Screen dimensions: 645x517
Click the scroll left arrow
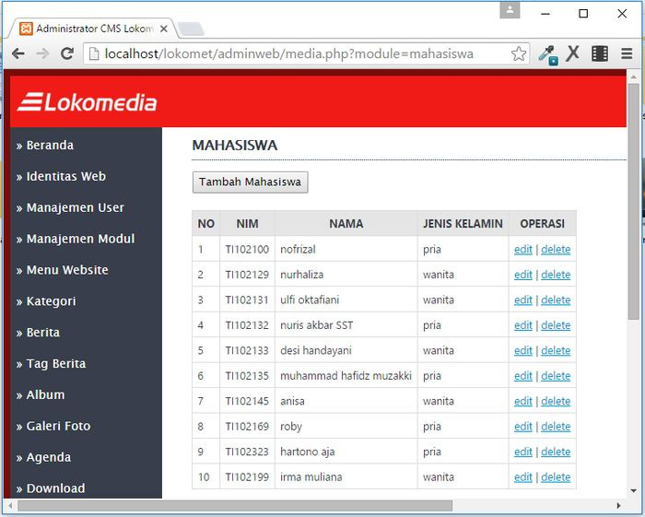tap(10, 506)
